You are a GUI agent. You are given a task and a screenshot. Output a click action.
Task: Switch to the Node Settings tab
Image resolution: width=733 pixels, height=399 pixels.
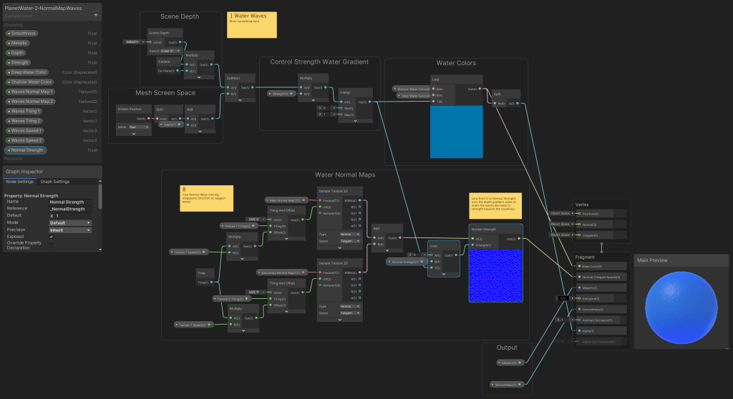tap(20, 182)
